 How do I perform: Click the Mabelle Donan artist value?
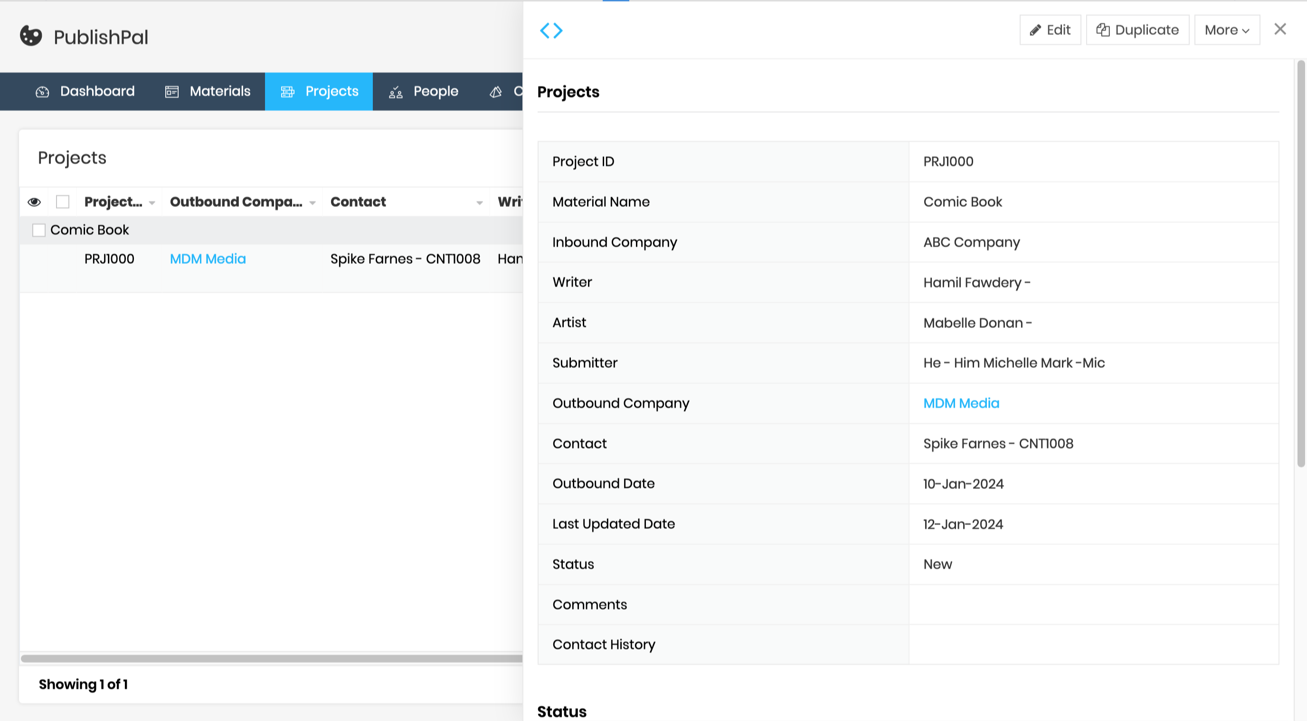coord(978,323)
